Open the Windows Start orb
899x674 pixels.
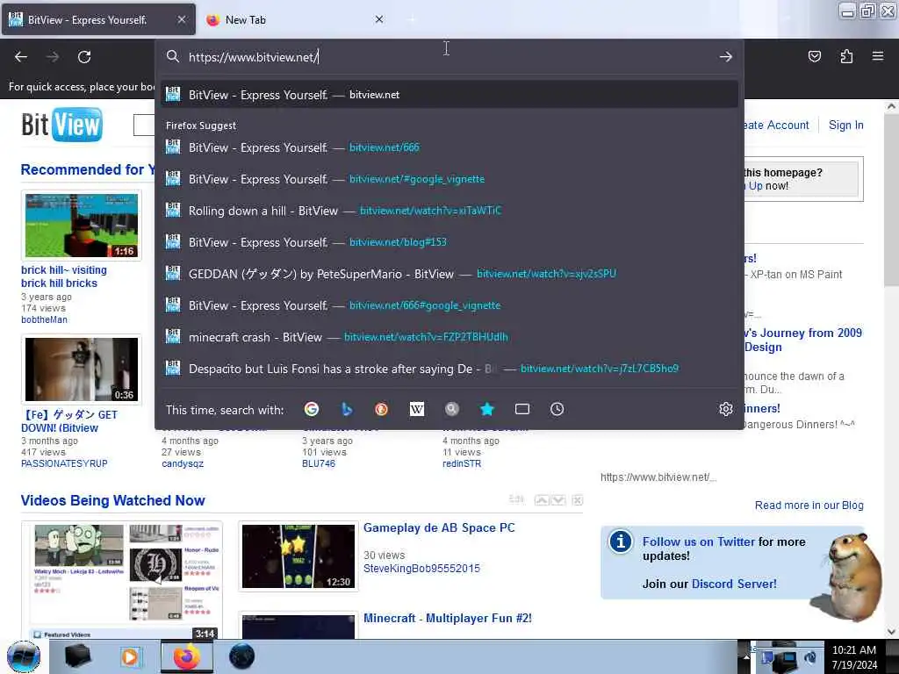[x=24, y=656]
